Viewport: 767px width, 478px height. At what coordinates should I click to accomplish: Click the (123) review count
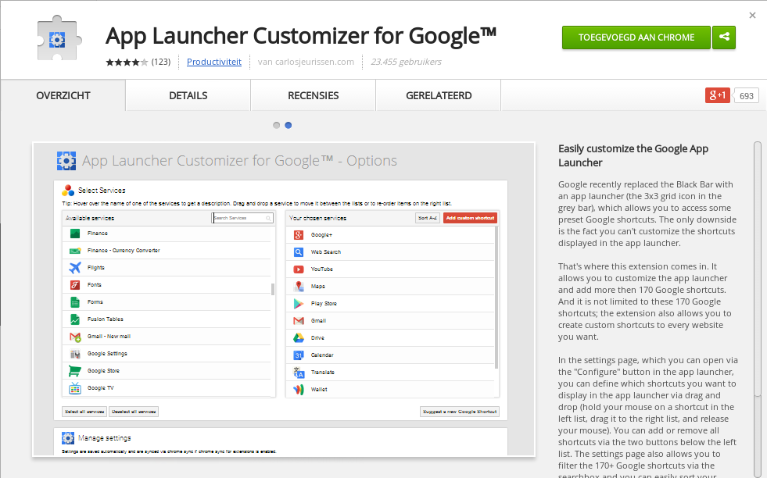161,62
